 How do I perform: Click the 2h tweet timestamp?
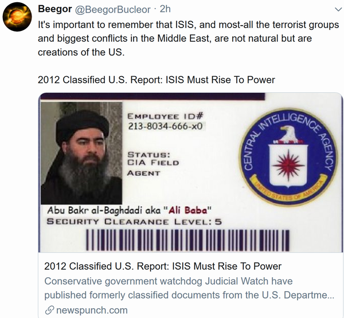tap(165, 9)
